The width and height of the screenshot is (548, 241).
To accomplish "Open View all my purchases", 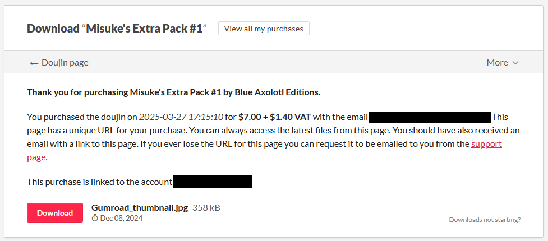I will (x=264, y=29).
